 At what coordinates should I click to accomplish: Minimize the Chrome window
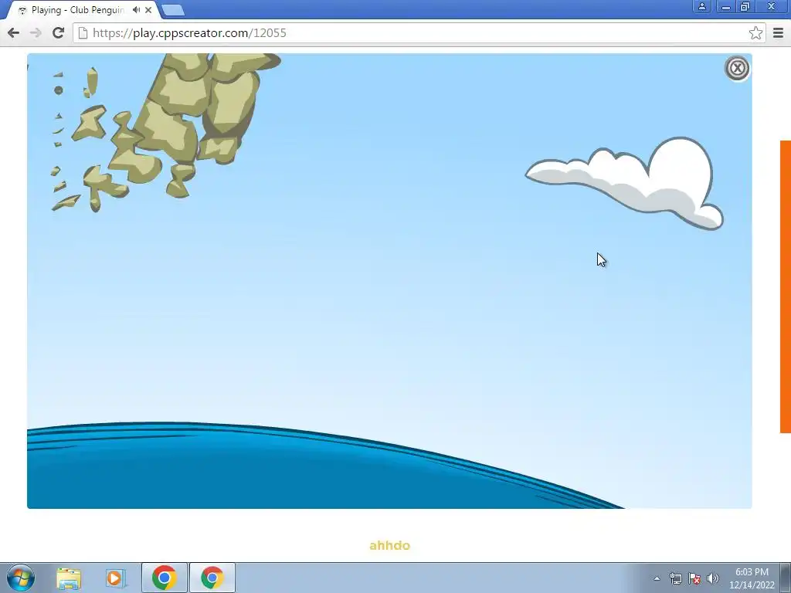click(x=726, y=6)
